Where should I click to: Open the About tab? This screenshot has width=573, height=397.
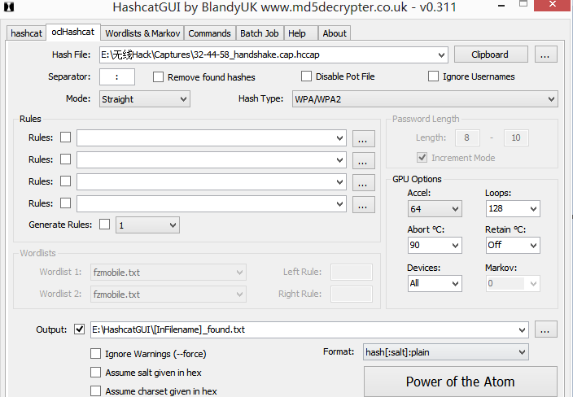(335, 33)
